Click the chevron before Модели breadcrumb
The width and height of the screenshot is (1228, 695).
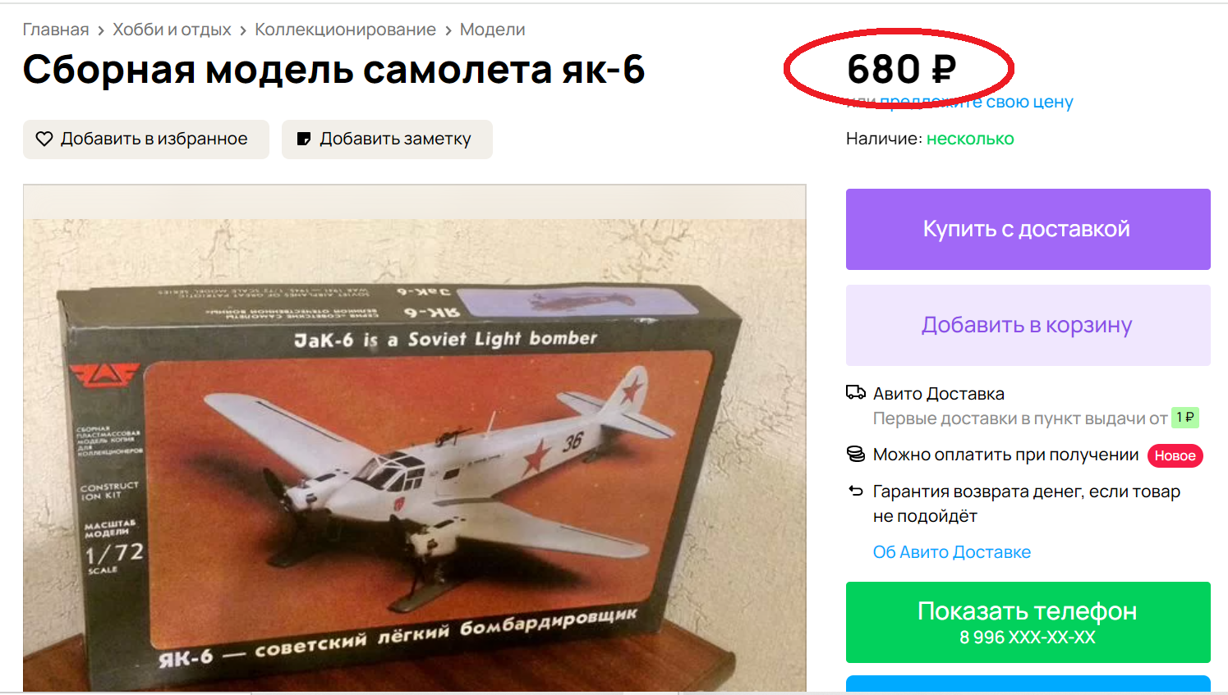click(448, 30)
